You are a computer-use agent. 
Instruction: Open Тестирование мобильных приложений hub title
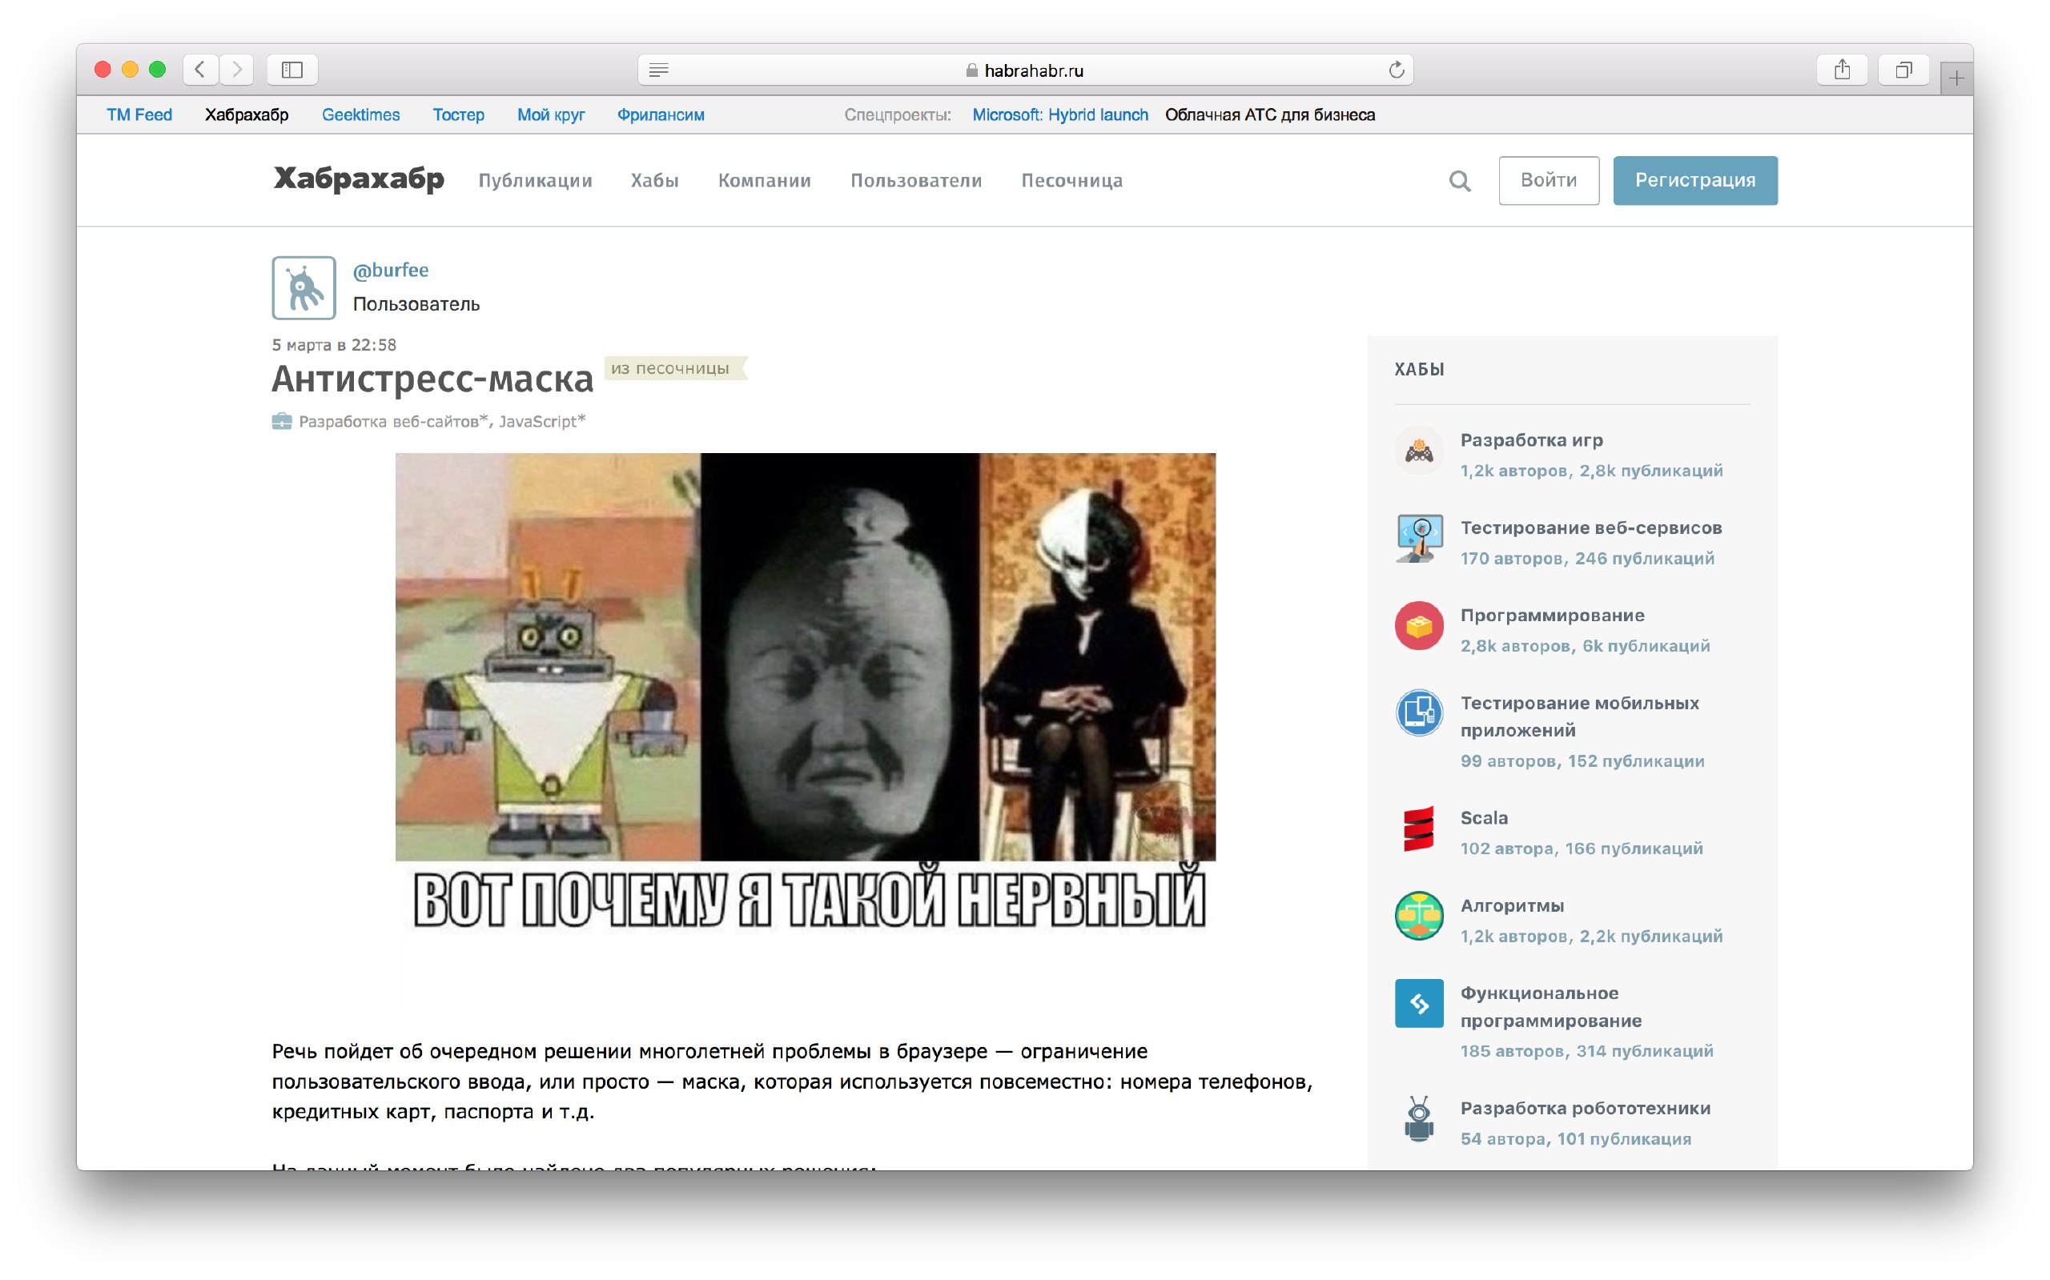tap(1579, 716)
